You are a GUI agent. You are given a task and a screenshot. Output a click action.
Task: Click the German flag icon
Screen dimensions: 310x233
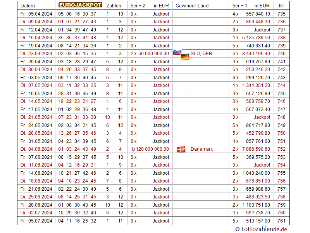[185, 56]
